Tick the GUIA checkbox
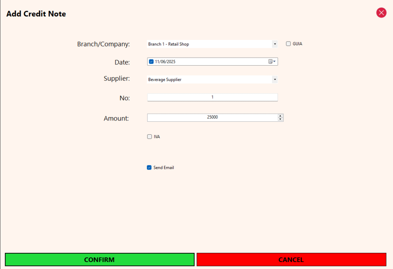393x269 pixels. coord(288,44)
